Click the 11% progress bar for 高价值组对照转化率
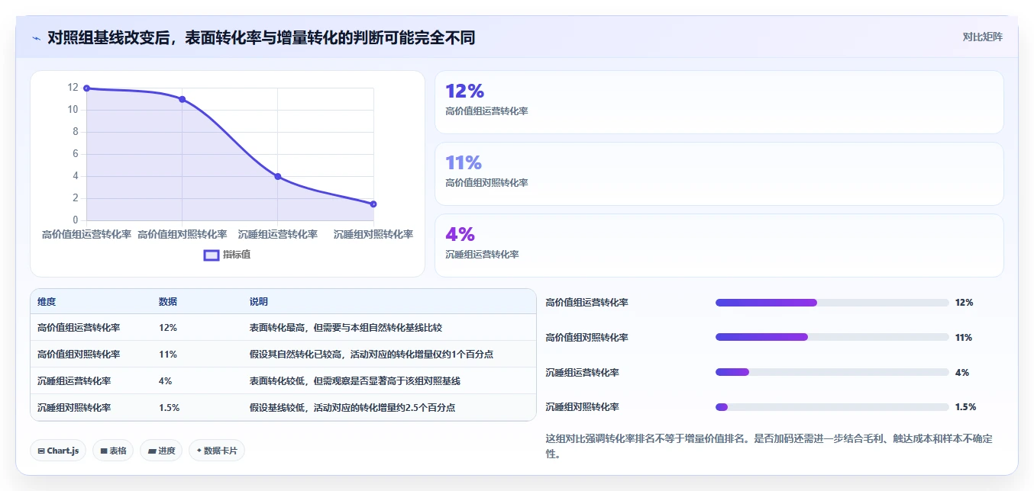This screenshot has height=491, width=1034. pos(832,337)
